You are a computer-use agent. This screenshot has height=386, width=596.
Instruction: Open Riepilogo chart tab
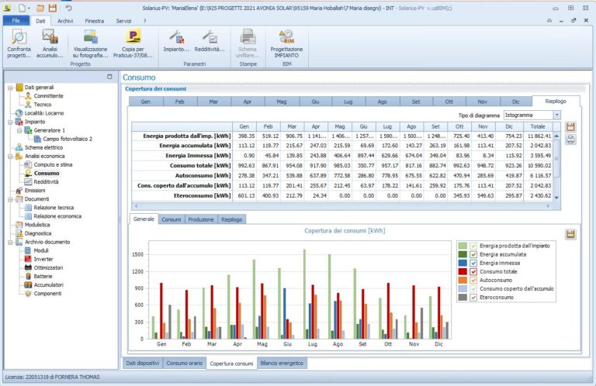(x=232, y=219)
